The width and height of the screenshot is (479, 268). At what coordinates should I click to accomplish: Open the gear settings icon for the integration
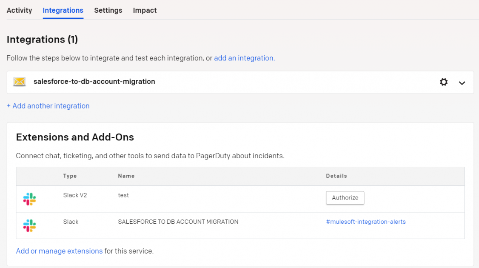(444, 82)
